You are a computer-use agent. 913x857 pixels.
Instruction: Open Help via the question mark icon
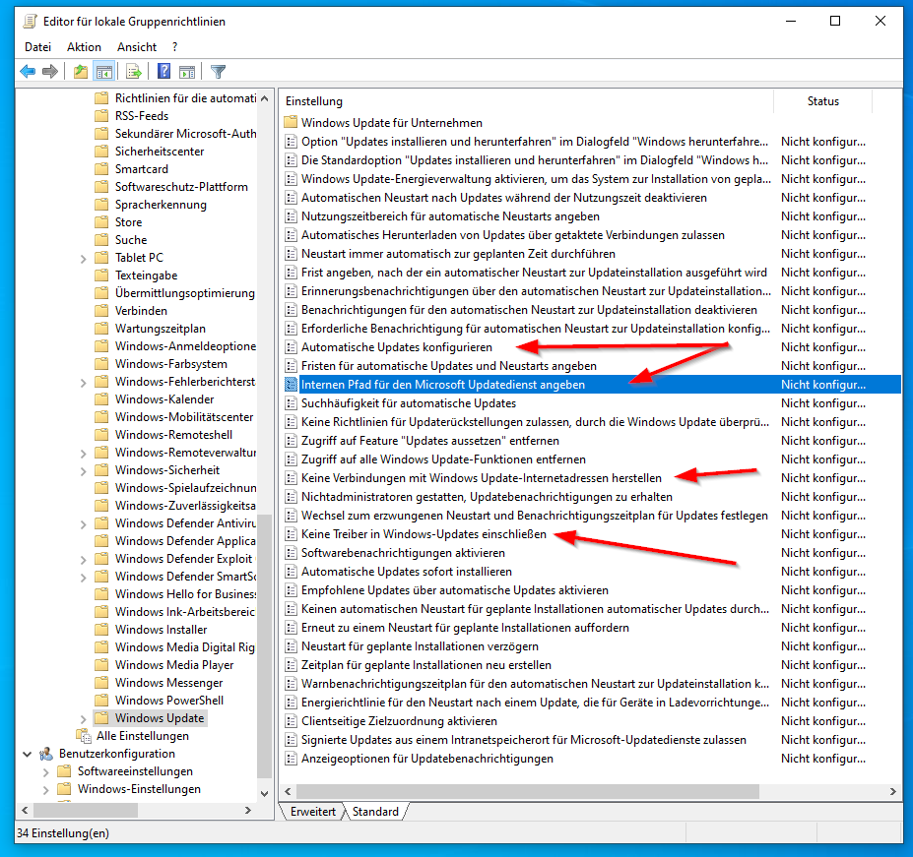point(163,72)
